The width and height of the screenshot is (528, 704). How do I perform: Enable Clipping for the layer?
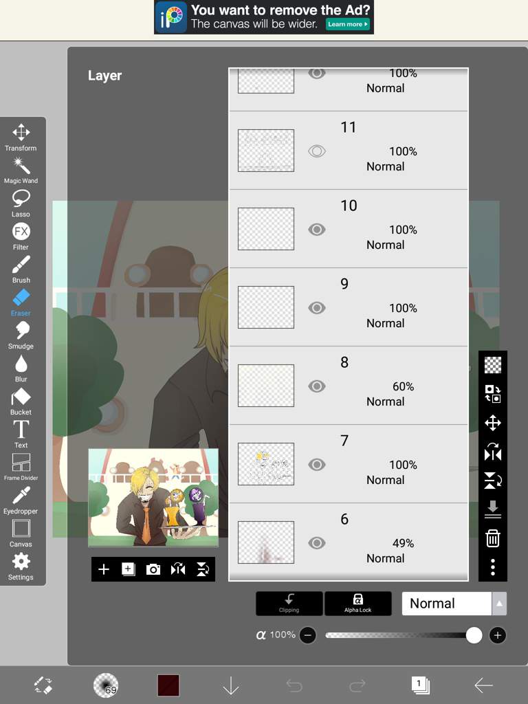(289, 604)
